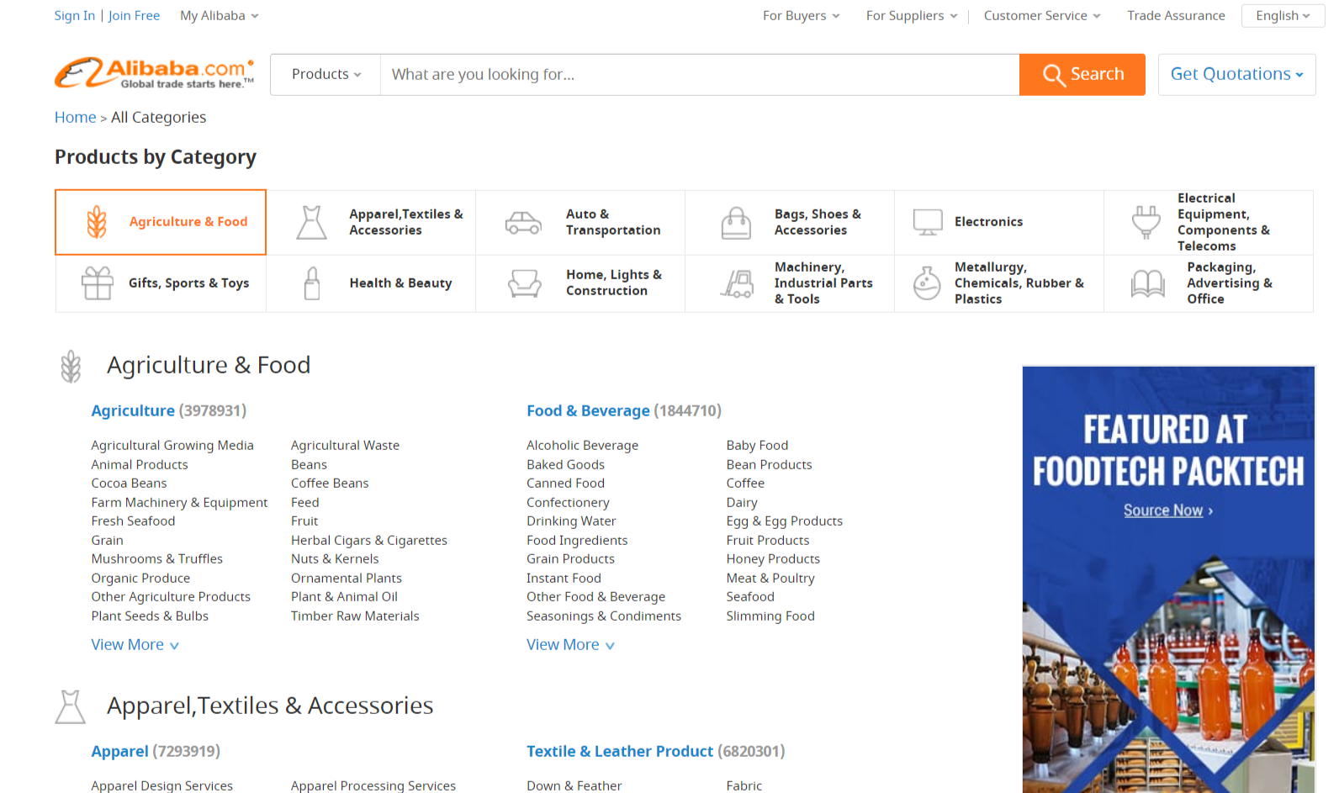Click Source Now in the Foodtech banner

click(1168, 510)
